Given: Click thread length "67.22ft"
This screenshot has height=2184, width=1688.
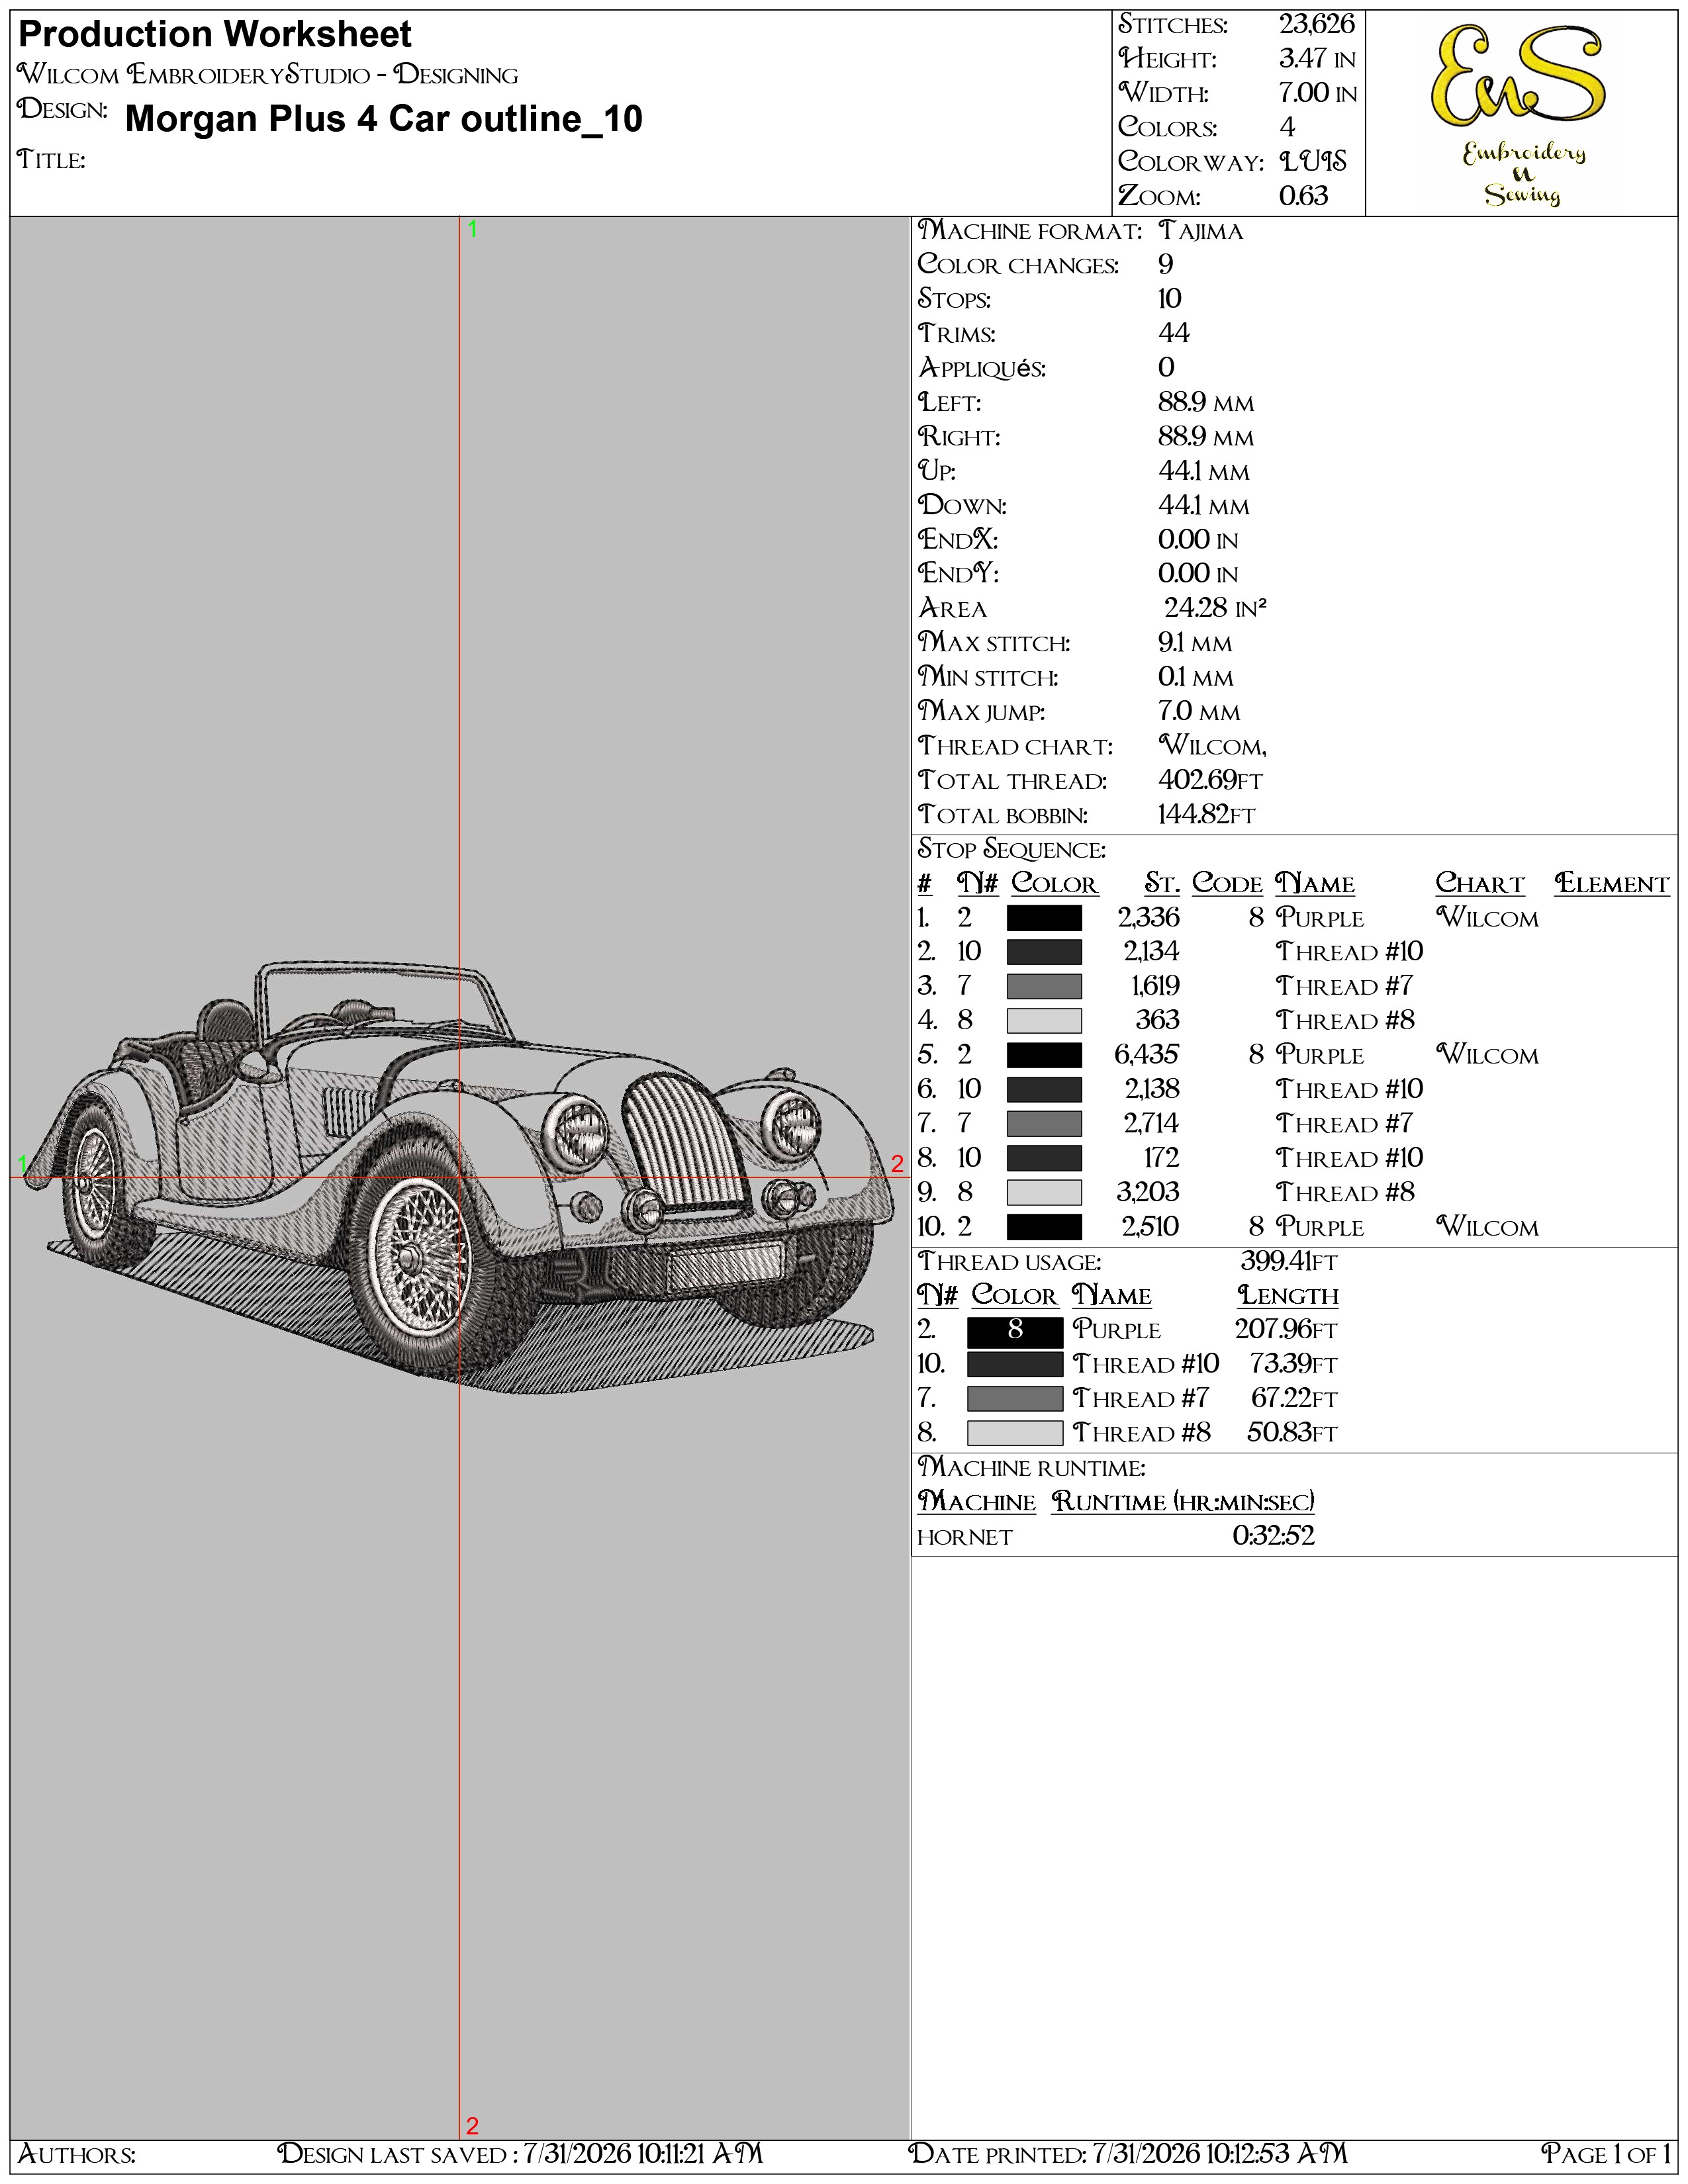Looking at the screenshot, I should click(x=1294, y=1399).
